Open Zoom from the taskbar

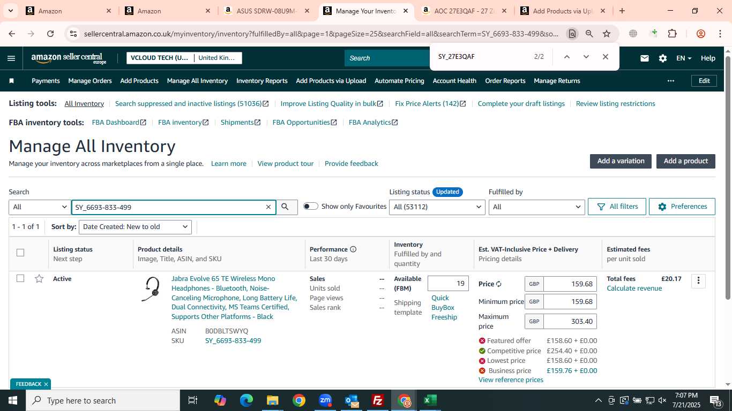click(x=325, y=400)
